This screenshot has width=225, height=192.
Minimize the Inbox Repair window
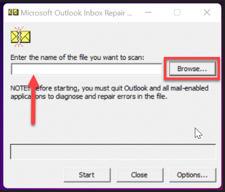(148, 13)
